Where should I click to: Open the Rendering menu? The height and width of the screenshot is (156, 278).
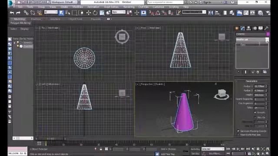(129, 7)
